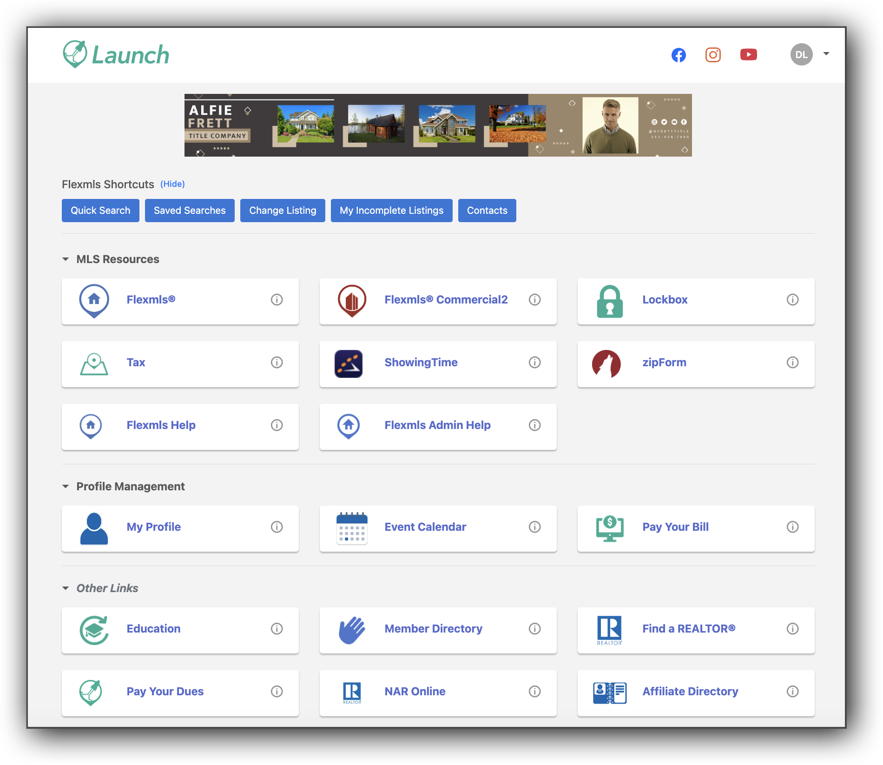
Task: Open the Facebook page icon
Action: point(679,55)
